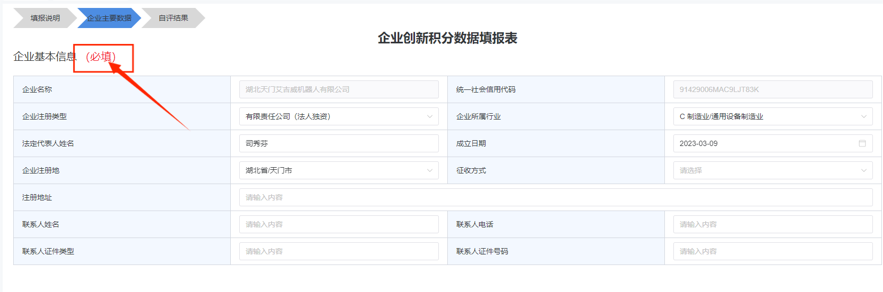Click the red (必填) required note
The image size is (883, 292).
[x=101, y=57]
